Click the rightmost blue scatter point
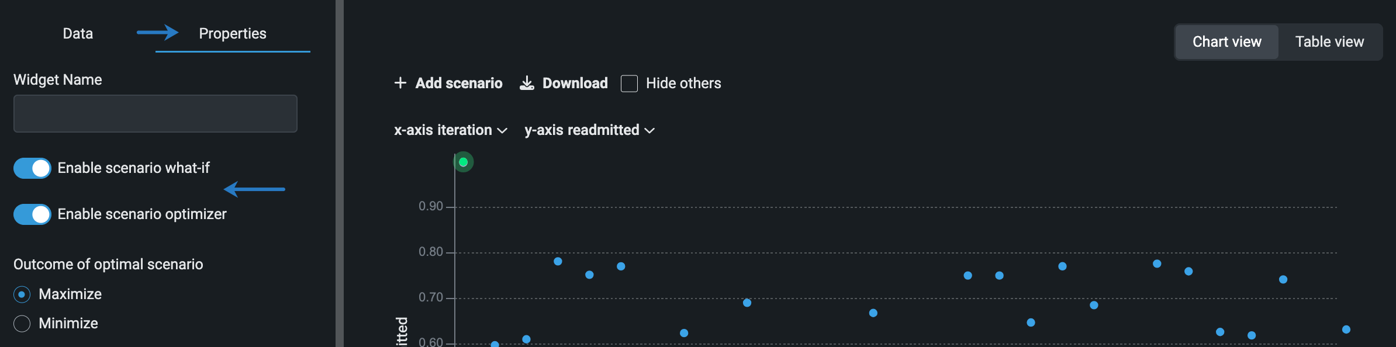 pos(1346,329)
